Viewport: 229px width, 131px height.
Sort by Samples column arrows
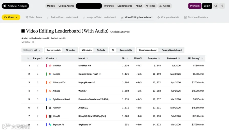point(159,59)
